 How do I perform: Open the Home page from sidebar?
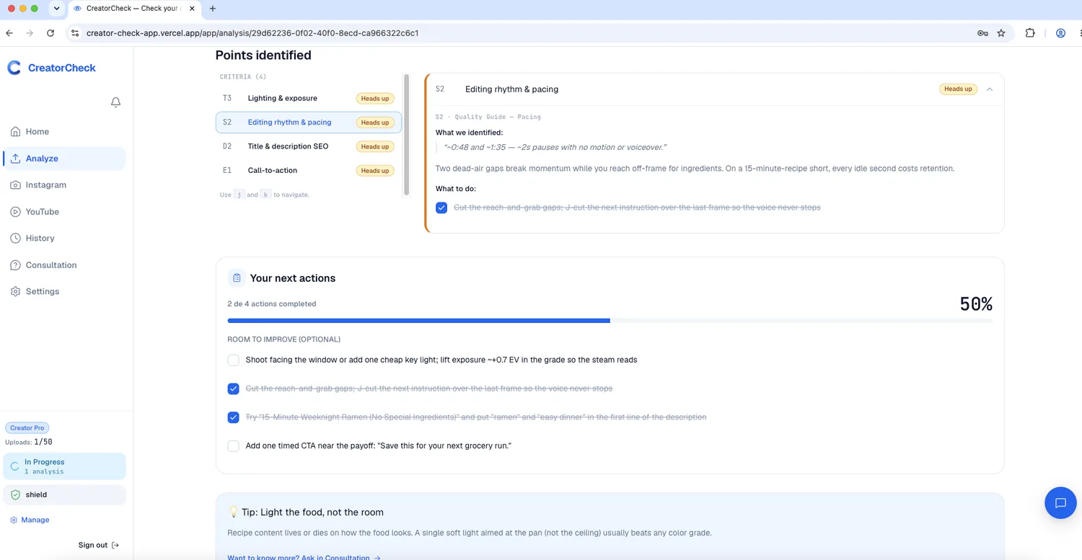(64, 132)
